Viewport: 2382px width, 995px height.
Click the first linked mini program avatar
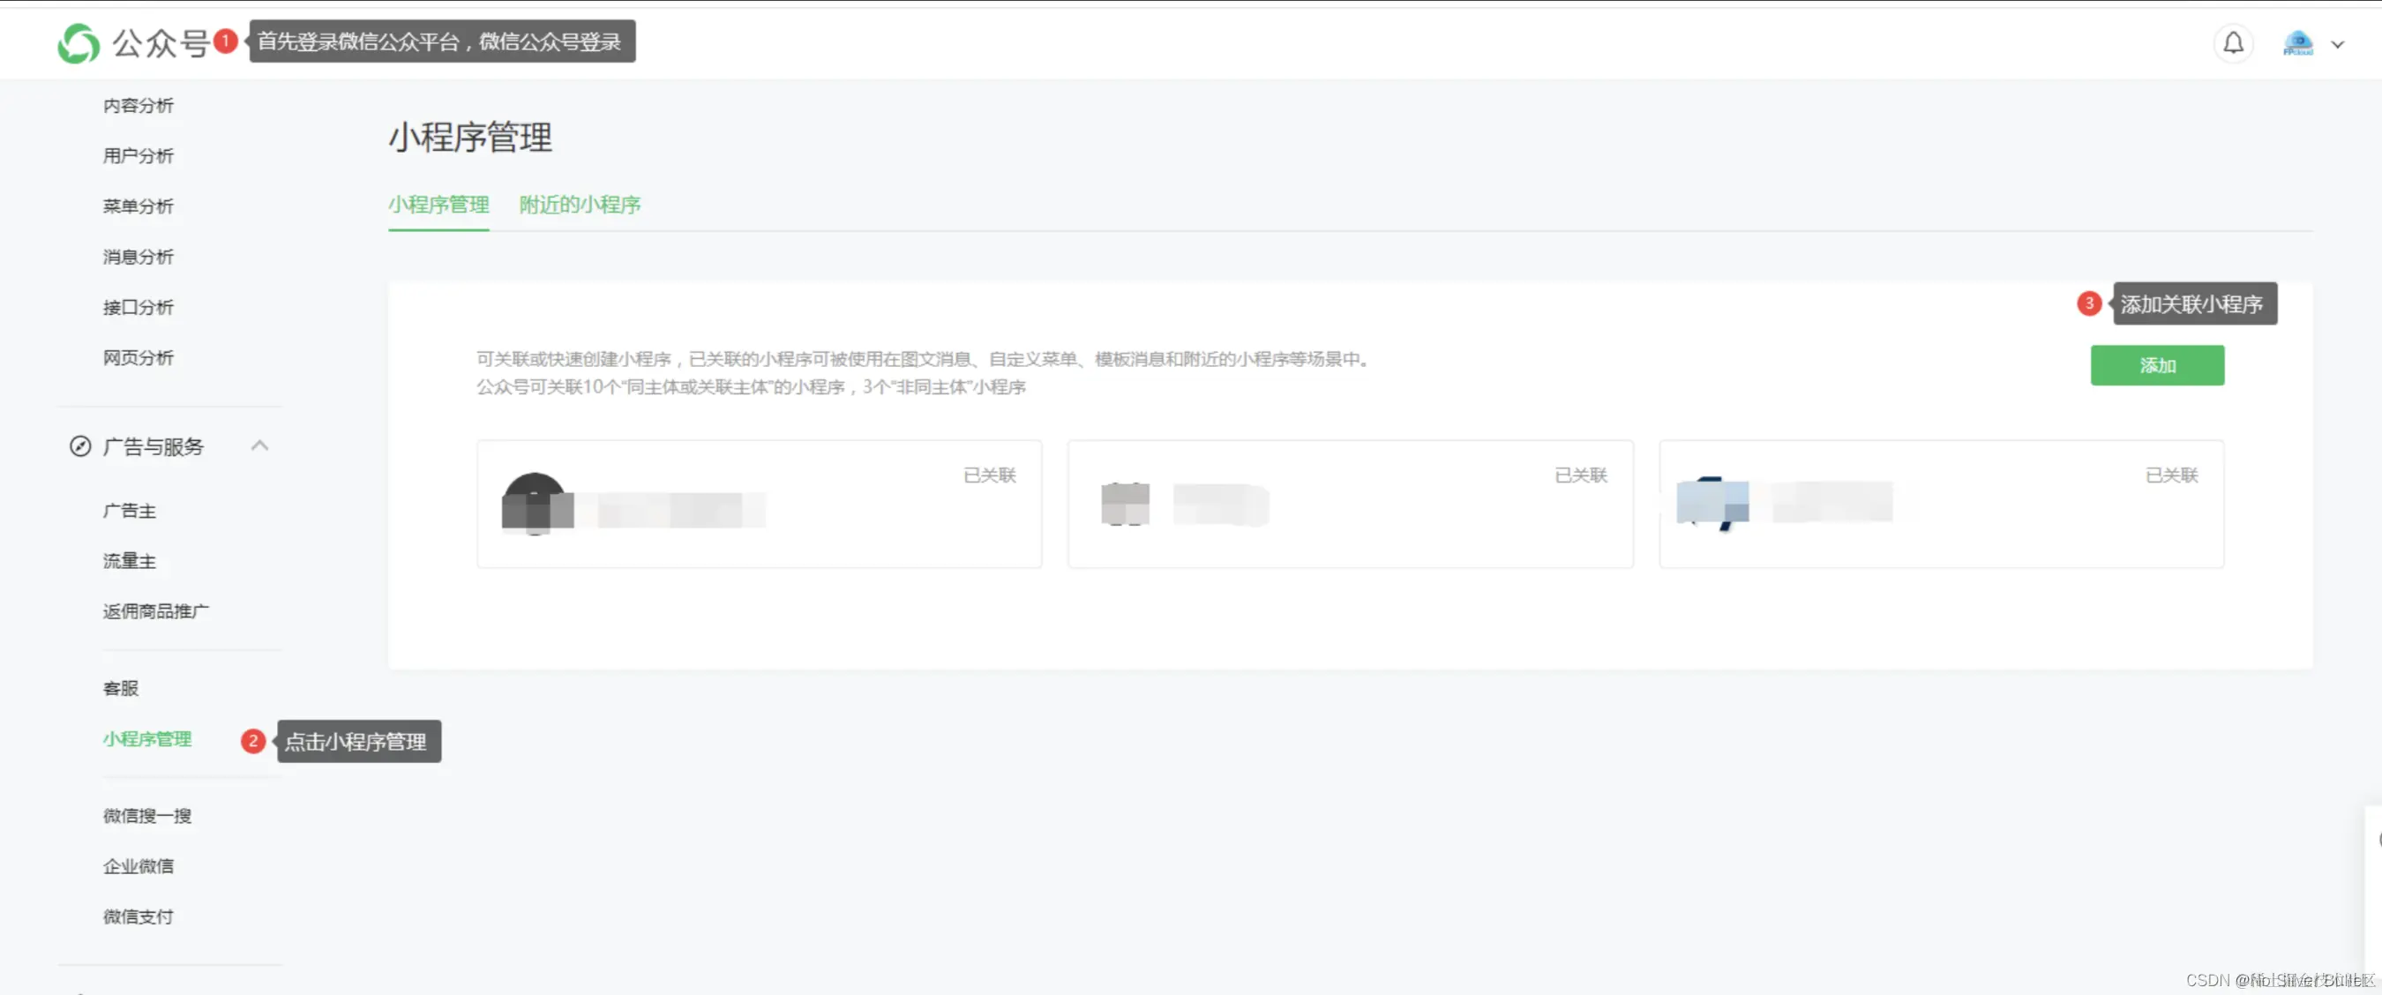536,504
